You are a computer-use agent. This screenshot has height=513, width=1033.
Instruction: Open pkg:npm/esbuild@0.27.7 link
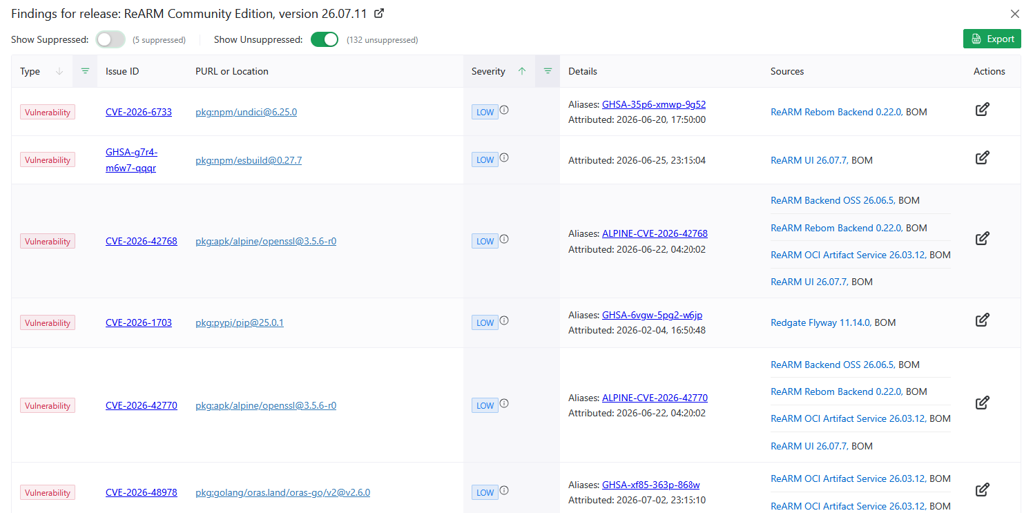[249, 160]
